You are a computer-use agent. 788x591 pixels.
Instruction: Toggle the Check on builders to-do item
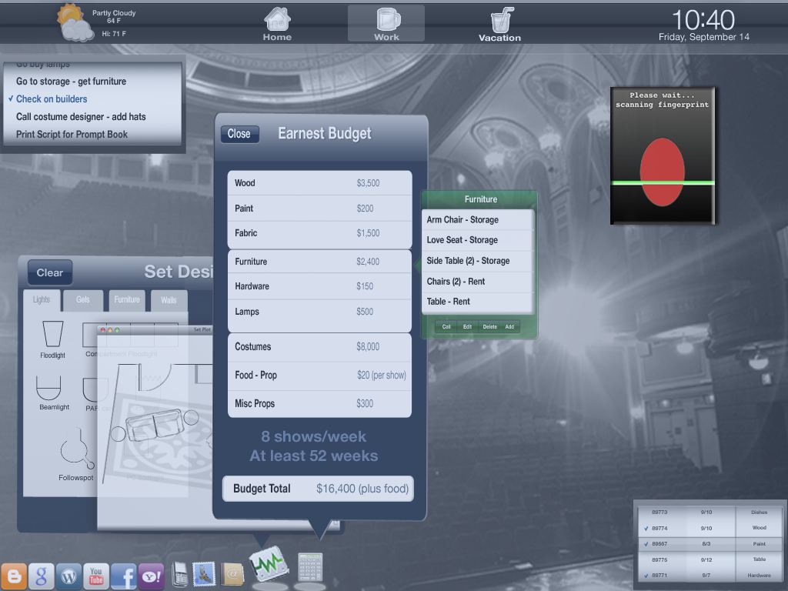pos(52,99)
